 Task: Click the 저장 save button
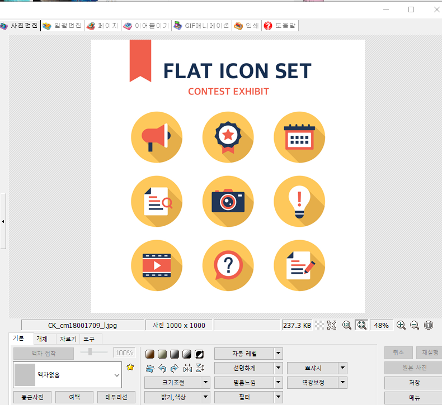click(x=413, y=383)
